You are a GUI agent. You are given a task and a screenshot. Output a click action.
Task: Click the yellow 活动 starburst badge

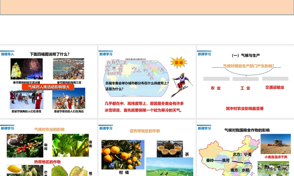coord(179,62)
